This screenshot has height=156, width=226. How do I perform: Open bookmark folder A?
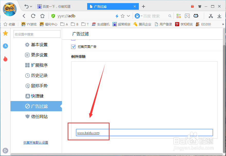click(64, 24)
